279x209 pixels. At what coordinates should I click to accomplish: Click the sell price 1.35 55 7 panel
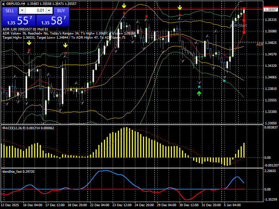[x=19, y=21]
